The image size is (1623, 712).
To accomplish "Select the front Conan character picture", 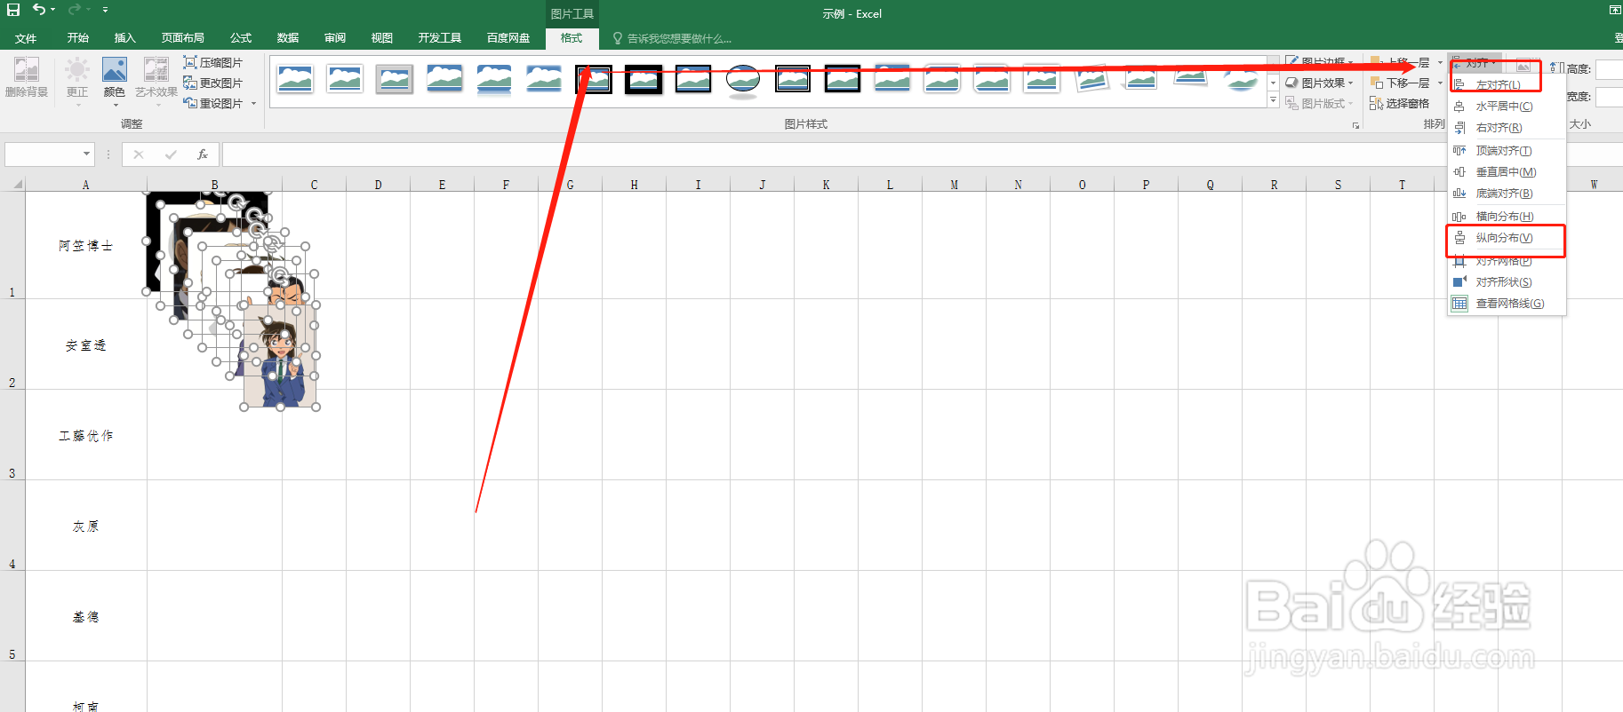I will [281, 355].
